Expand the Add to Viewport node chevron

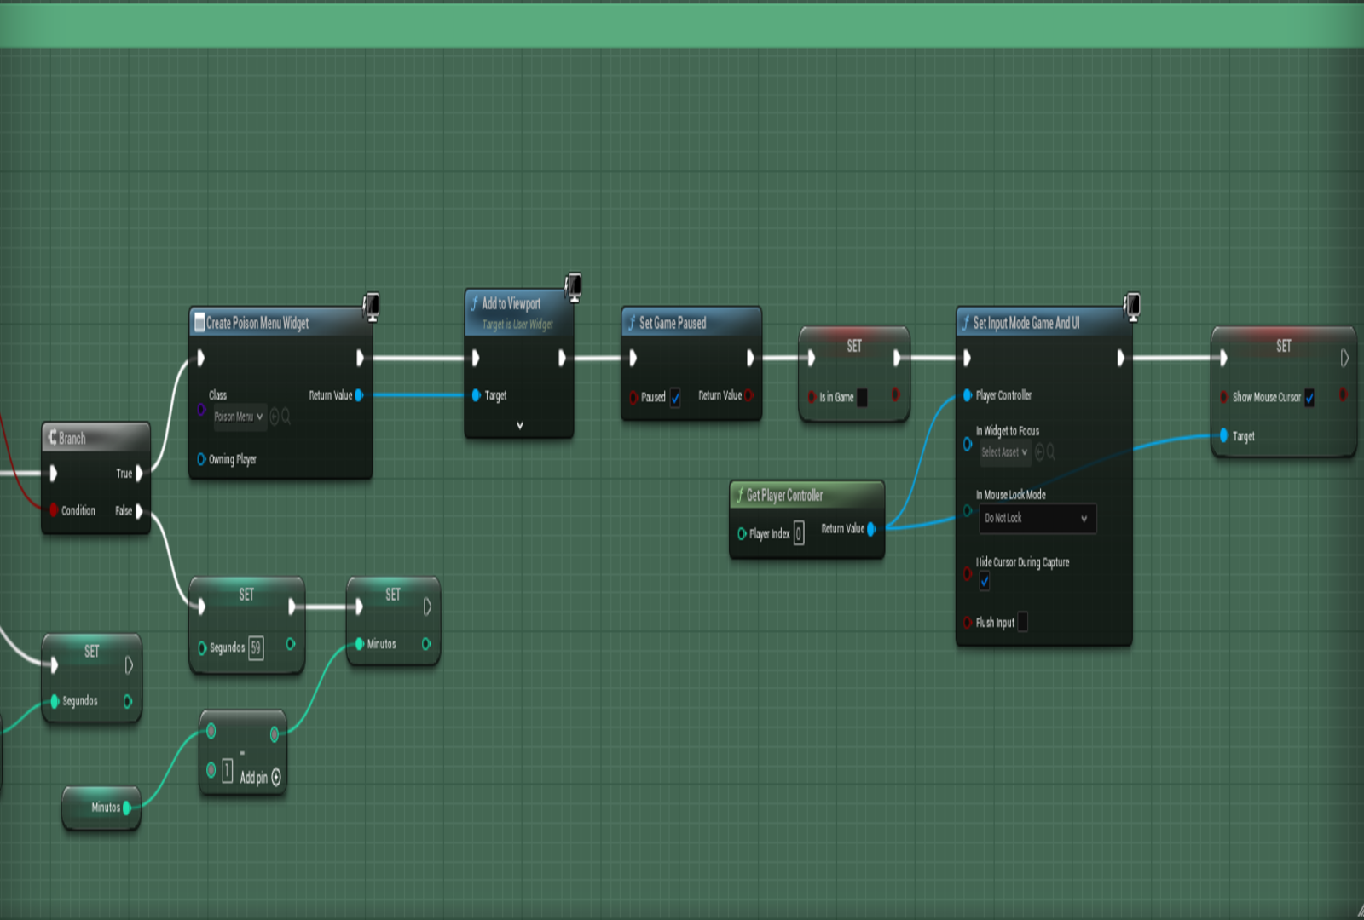520,425
